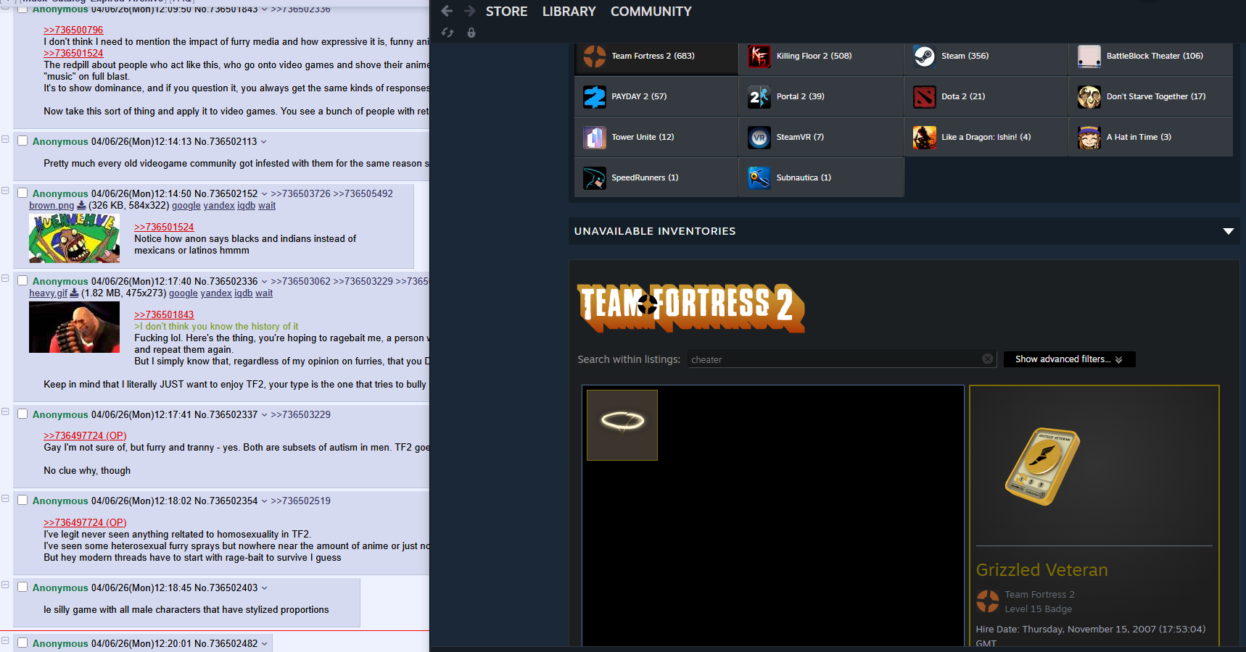The width and height of the screenshot is (1246, 652).
Task: Search heavy.gif image on iqdb
Action: tap(244, 293)
